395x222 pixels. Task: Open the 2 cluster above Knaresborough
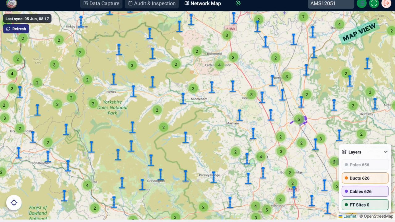point(280,199)
